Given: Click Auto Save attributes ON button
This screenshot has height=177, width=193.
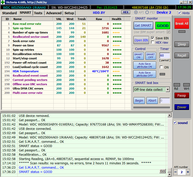Looking at the screenshot, I should tap(145, 65).
